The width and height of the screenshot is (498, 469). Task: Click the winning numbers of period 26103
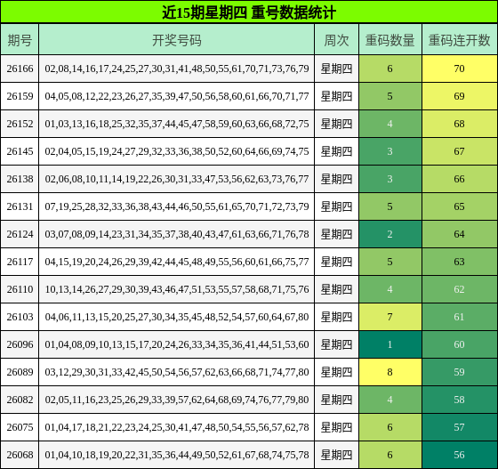click(177, 317)
